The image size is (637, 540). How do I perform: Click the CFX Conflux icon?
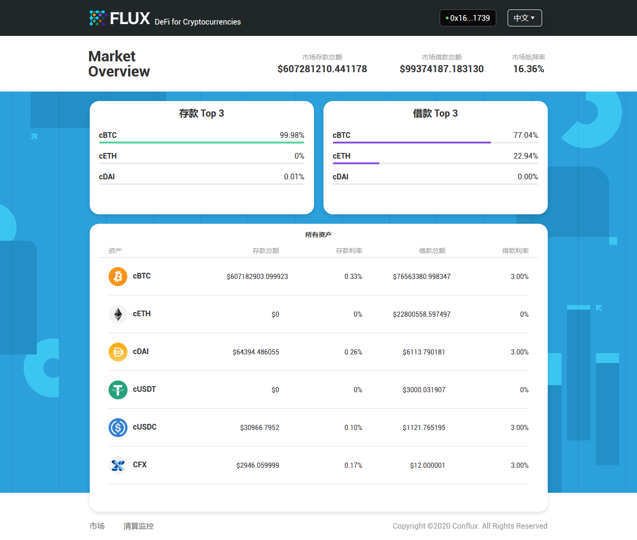[118, 465]
